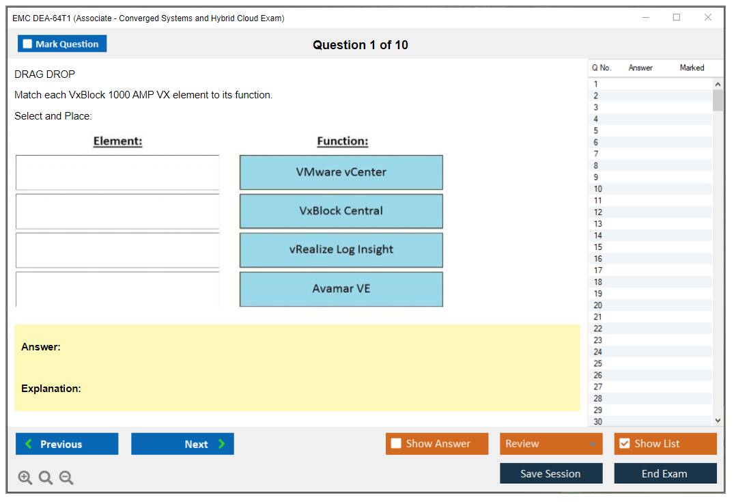
Task: Check the Mark Question checkbox
Action: tap(28, 44)
